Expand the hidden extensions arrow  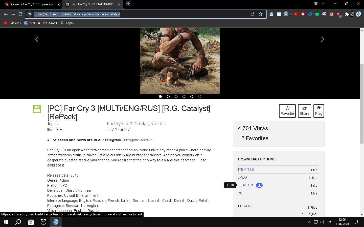(x=291, y=14)
